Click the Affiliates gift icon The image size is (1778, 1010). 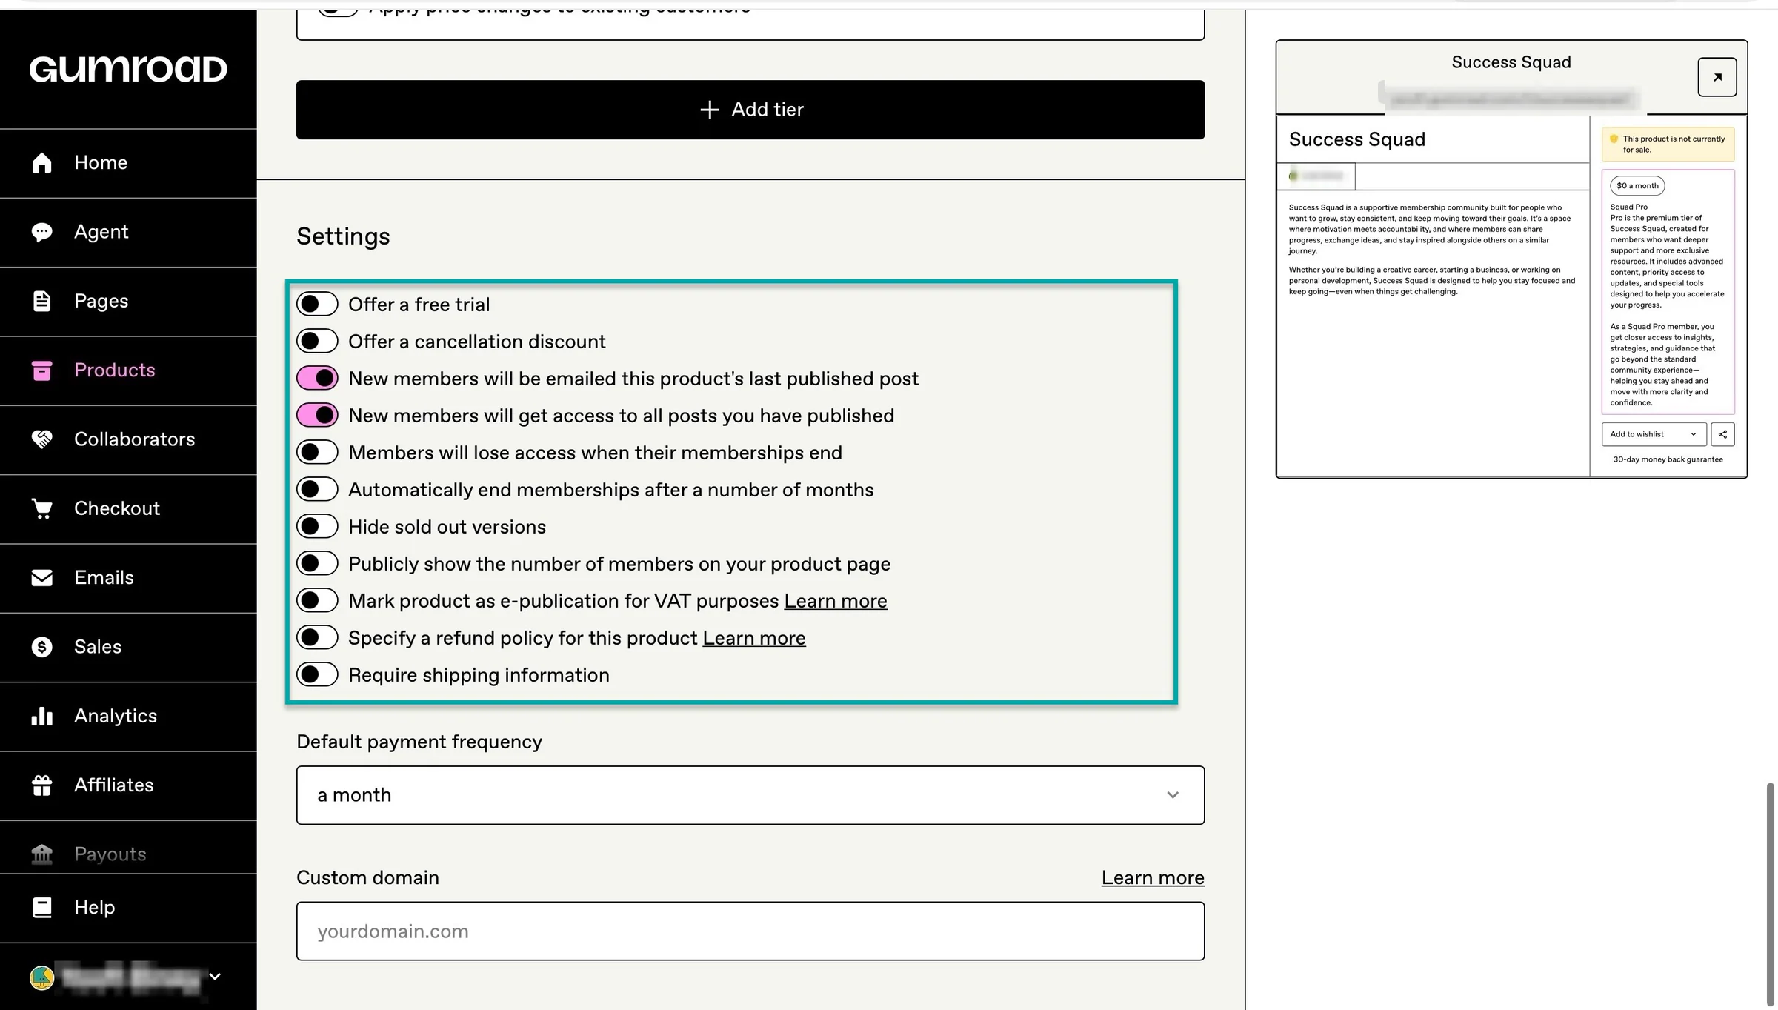coord(42,785)
